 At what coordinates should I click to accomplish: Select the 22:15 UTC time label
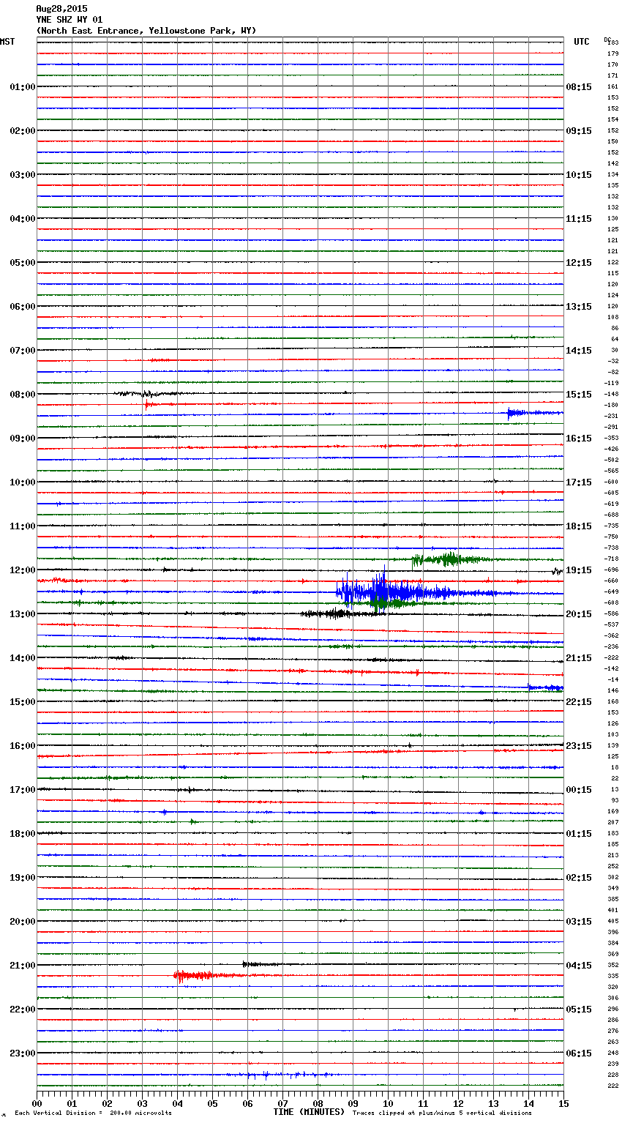[x=579, y=702]
